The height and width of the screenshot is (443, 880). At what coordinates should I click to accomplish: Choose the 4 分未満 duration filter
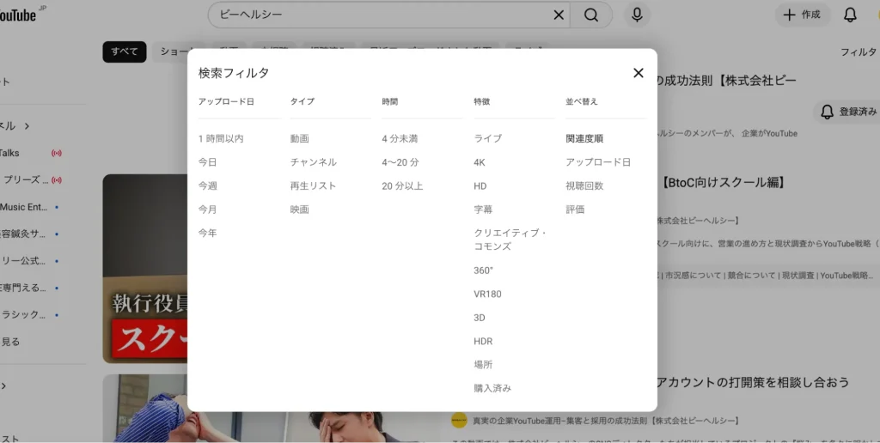click(400, 138)
